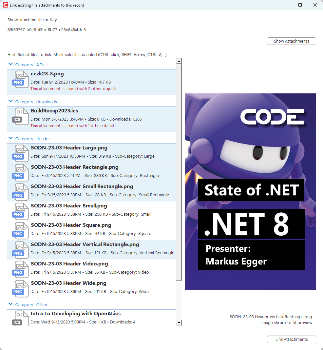Click PNG icon for Header Vertical Rectangle.png
This screenshot has height=350, width=323.
coord(20,250)
